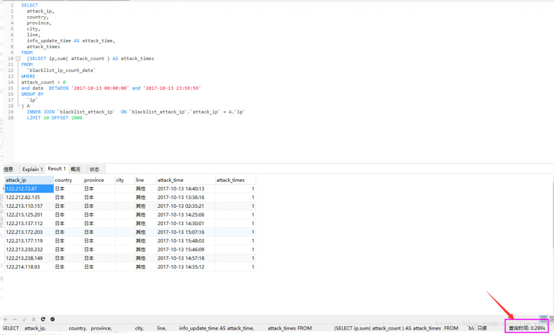
Task: Click attack_time 2017-10-13 15:48:03
Action: pos(186,241)
